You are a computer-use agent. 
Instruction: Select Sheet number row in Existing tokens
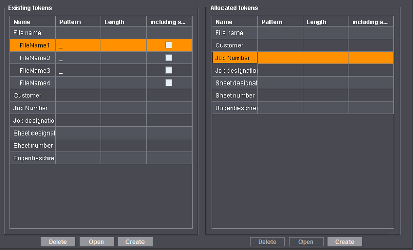click(101, 146)
